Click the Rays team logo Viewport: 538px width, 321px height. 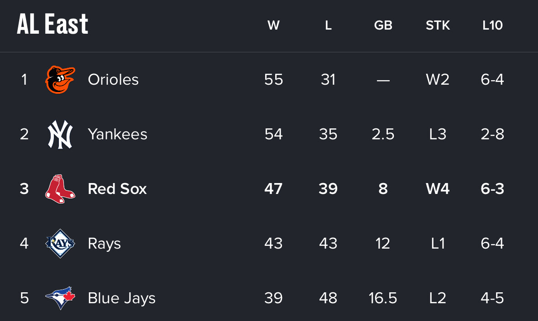60,244
